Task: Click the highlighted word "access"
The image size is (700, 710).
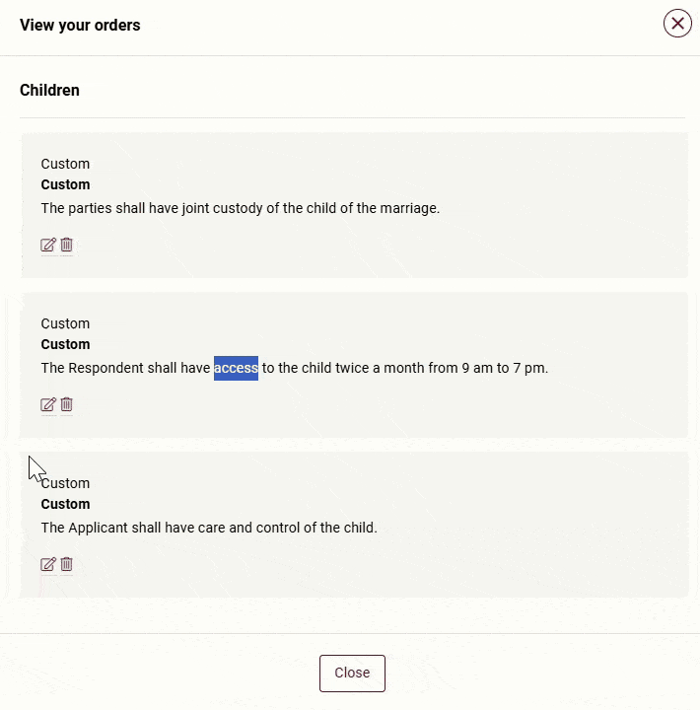Action: pos(236,368)
